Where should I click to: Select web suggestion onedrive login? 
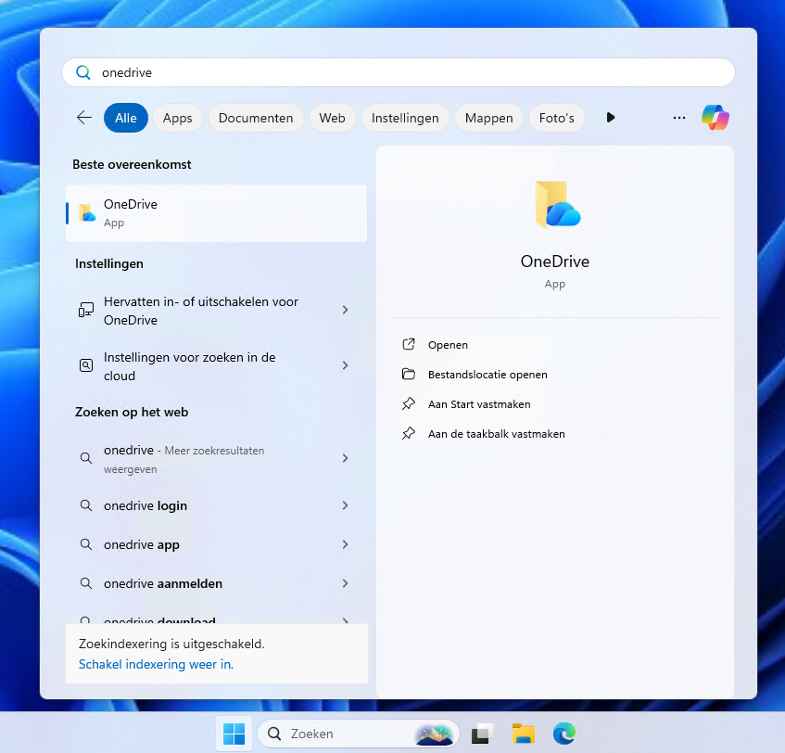pyautogui.click(x=216, y=505)
